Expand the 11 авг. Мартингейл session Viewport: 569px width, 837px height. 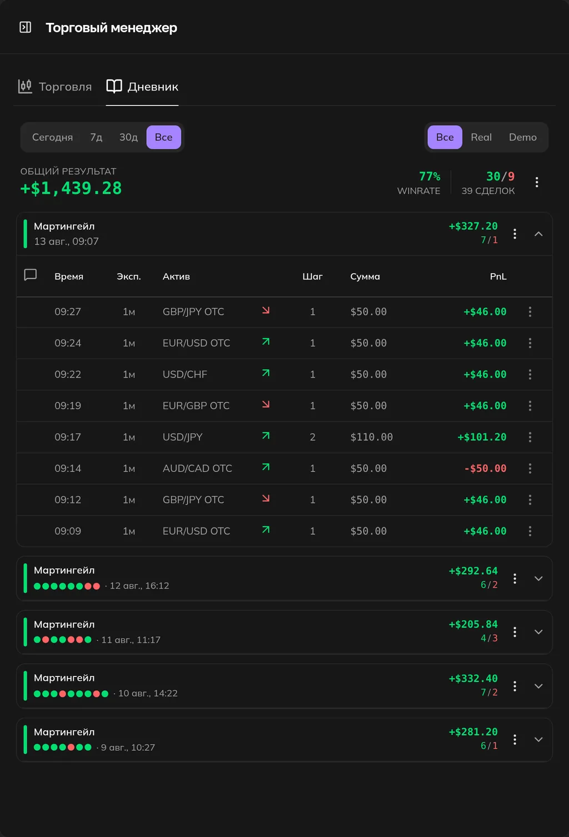[538, 632]
